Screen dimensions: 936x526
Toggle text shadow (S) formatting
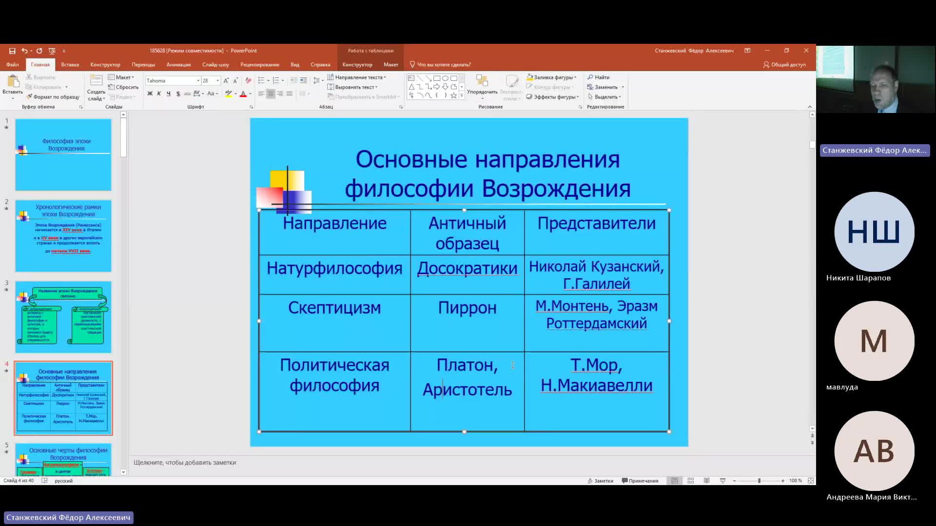pyautogui.click(x=178, y=94)
